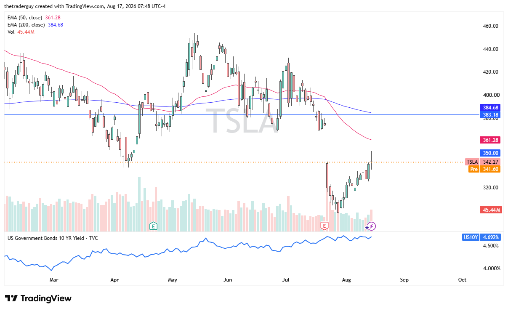Click the 320.00 price axis label

click(x=490, y=188)
